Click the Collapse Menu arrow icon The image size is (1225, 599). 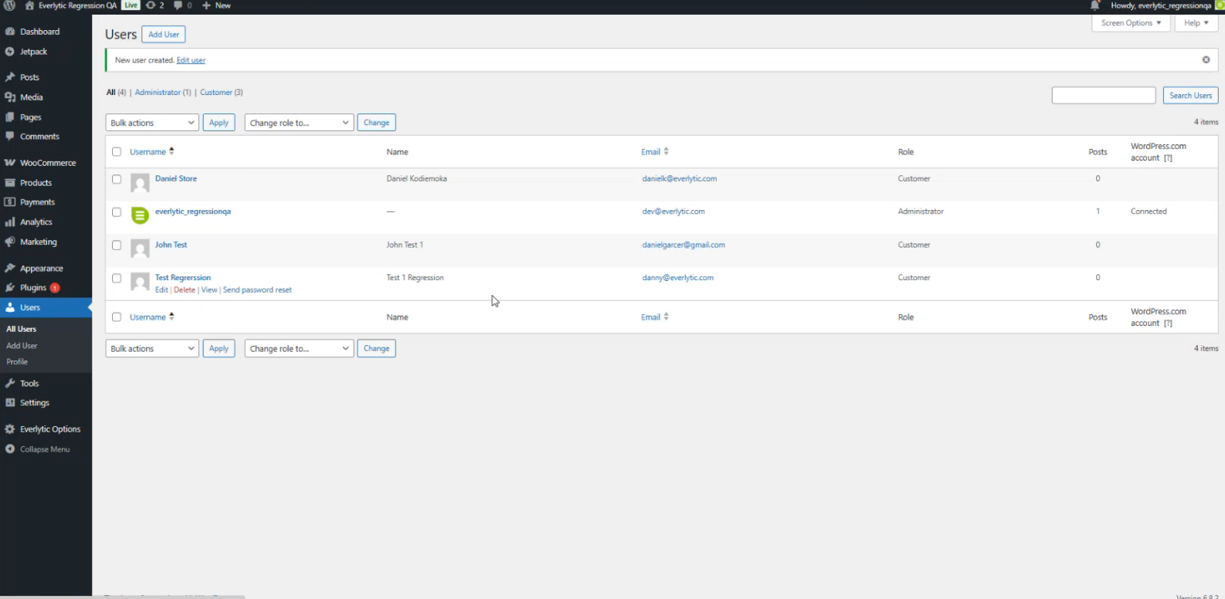[x=10, y=449]
